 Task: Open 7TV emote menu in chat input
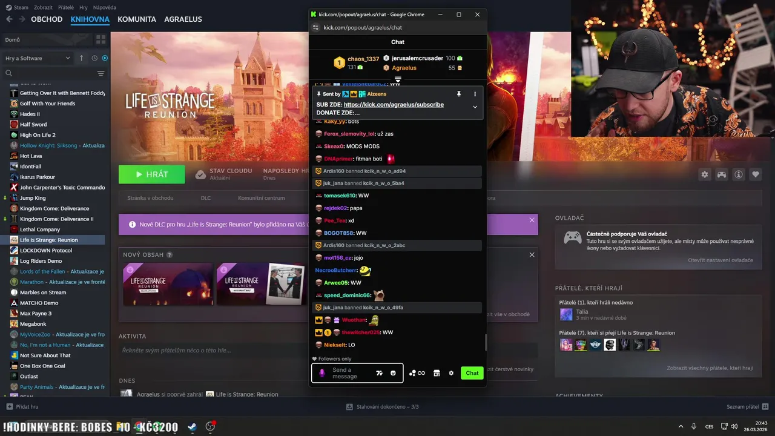[x=380, y=373]
